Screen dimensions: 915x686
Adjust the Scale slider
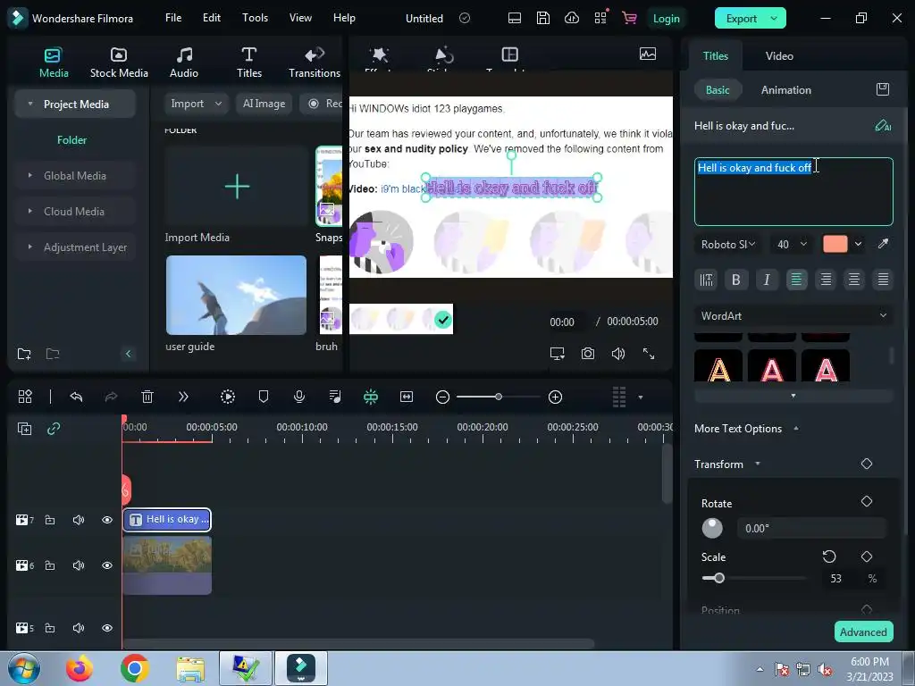719,578
